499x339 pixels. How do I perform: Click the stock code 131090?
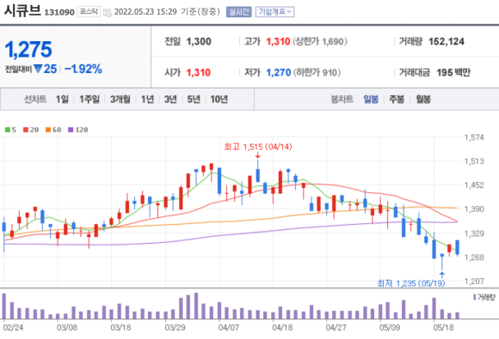point(59,12)
